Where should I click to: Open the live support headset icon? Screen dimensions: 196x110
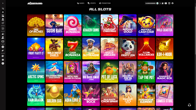pos(189,105)
